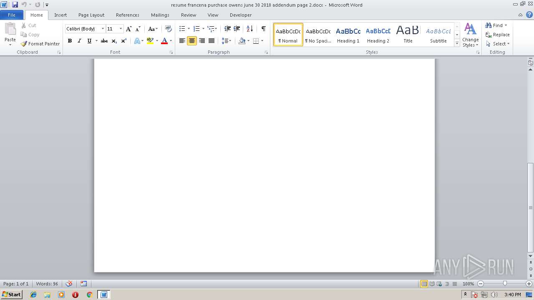The width and height of the screenshot is (534, 300).
Task: Open the Calibri (Body) font name dropdown
Action: 103,29
